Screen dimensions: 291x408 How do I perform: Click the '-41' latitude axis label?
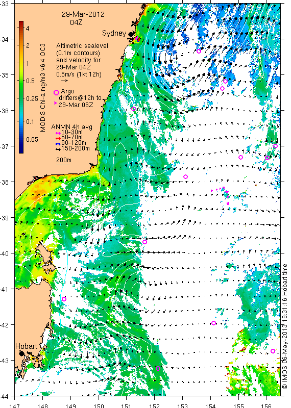point(5,289)
